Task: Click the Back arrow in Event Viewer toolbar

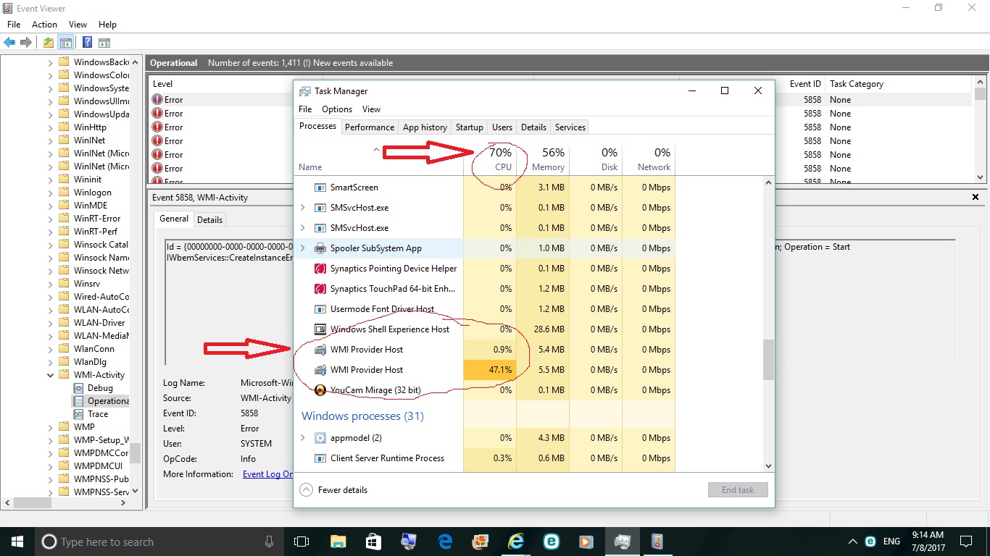Action: coord(9,42)
